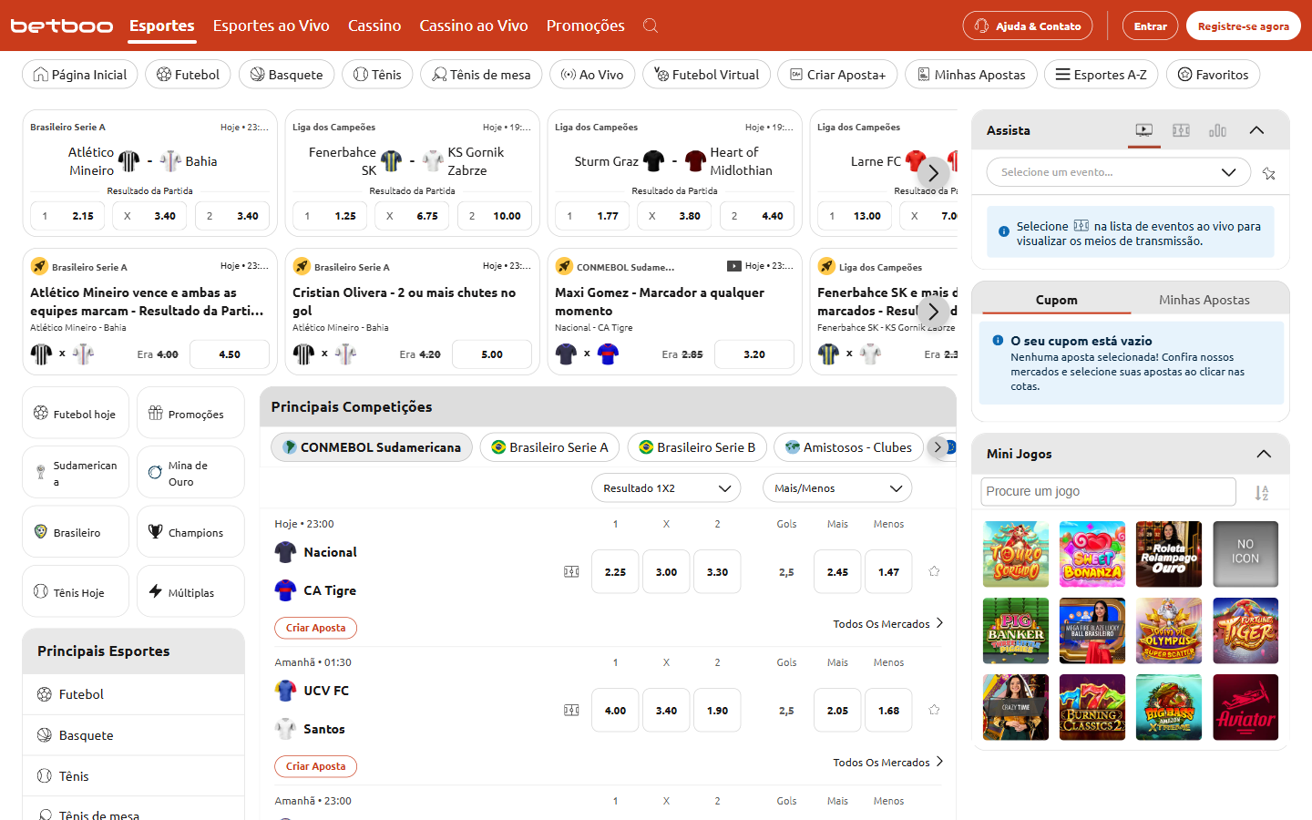The image size is (1312, 820).
Task: Launch the Aviator mini game
Action: click(1245, 707)
